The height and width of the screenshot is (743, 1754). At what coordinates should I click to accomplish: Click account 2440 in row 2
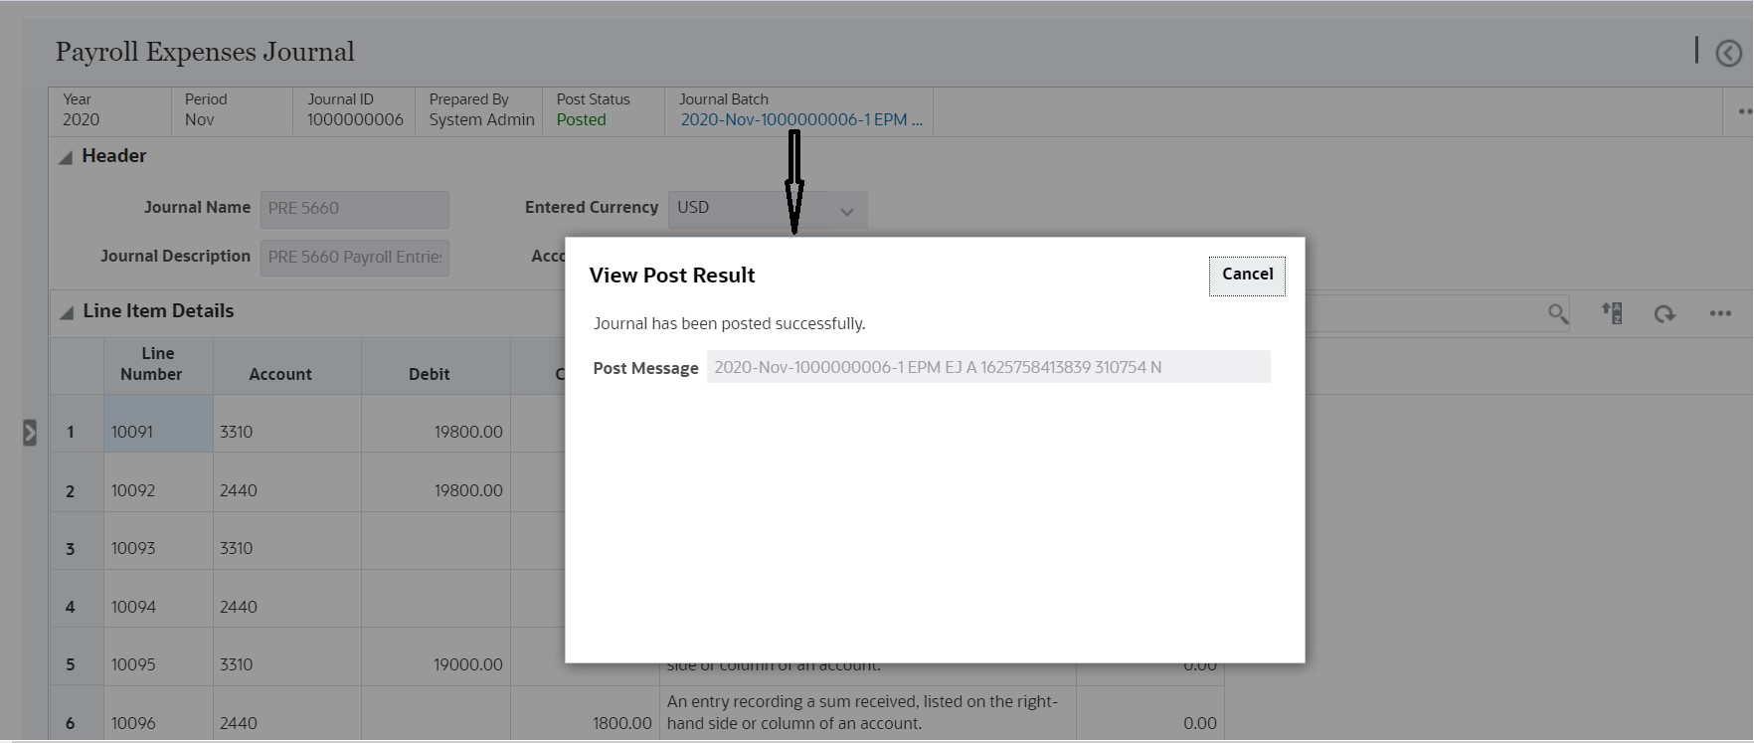286,482
